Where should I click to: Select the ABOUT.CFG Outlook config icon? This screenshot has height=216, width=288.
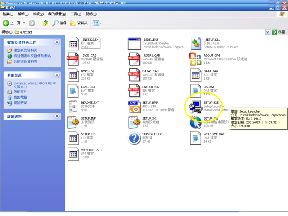pos(195,59)
